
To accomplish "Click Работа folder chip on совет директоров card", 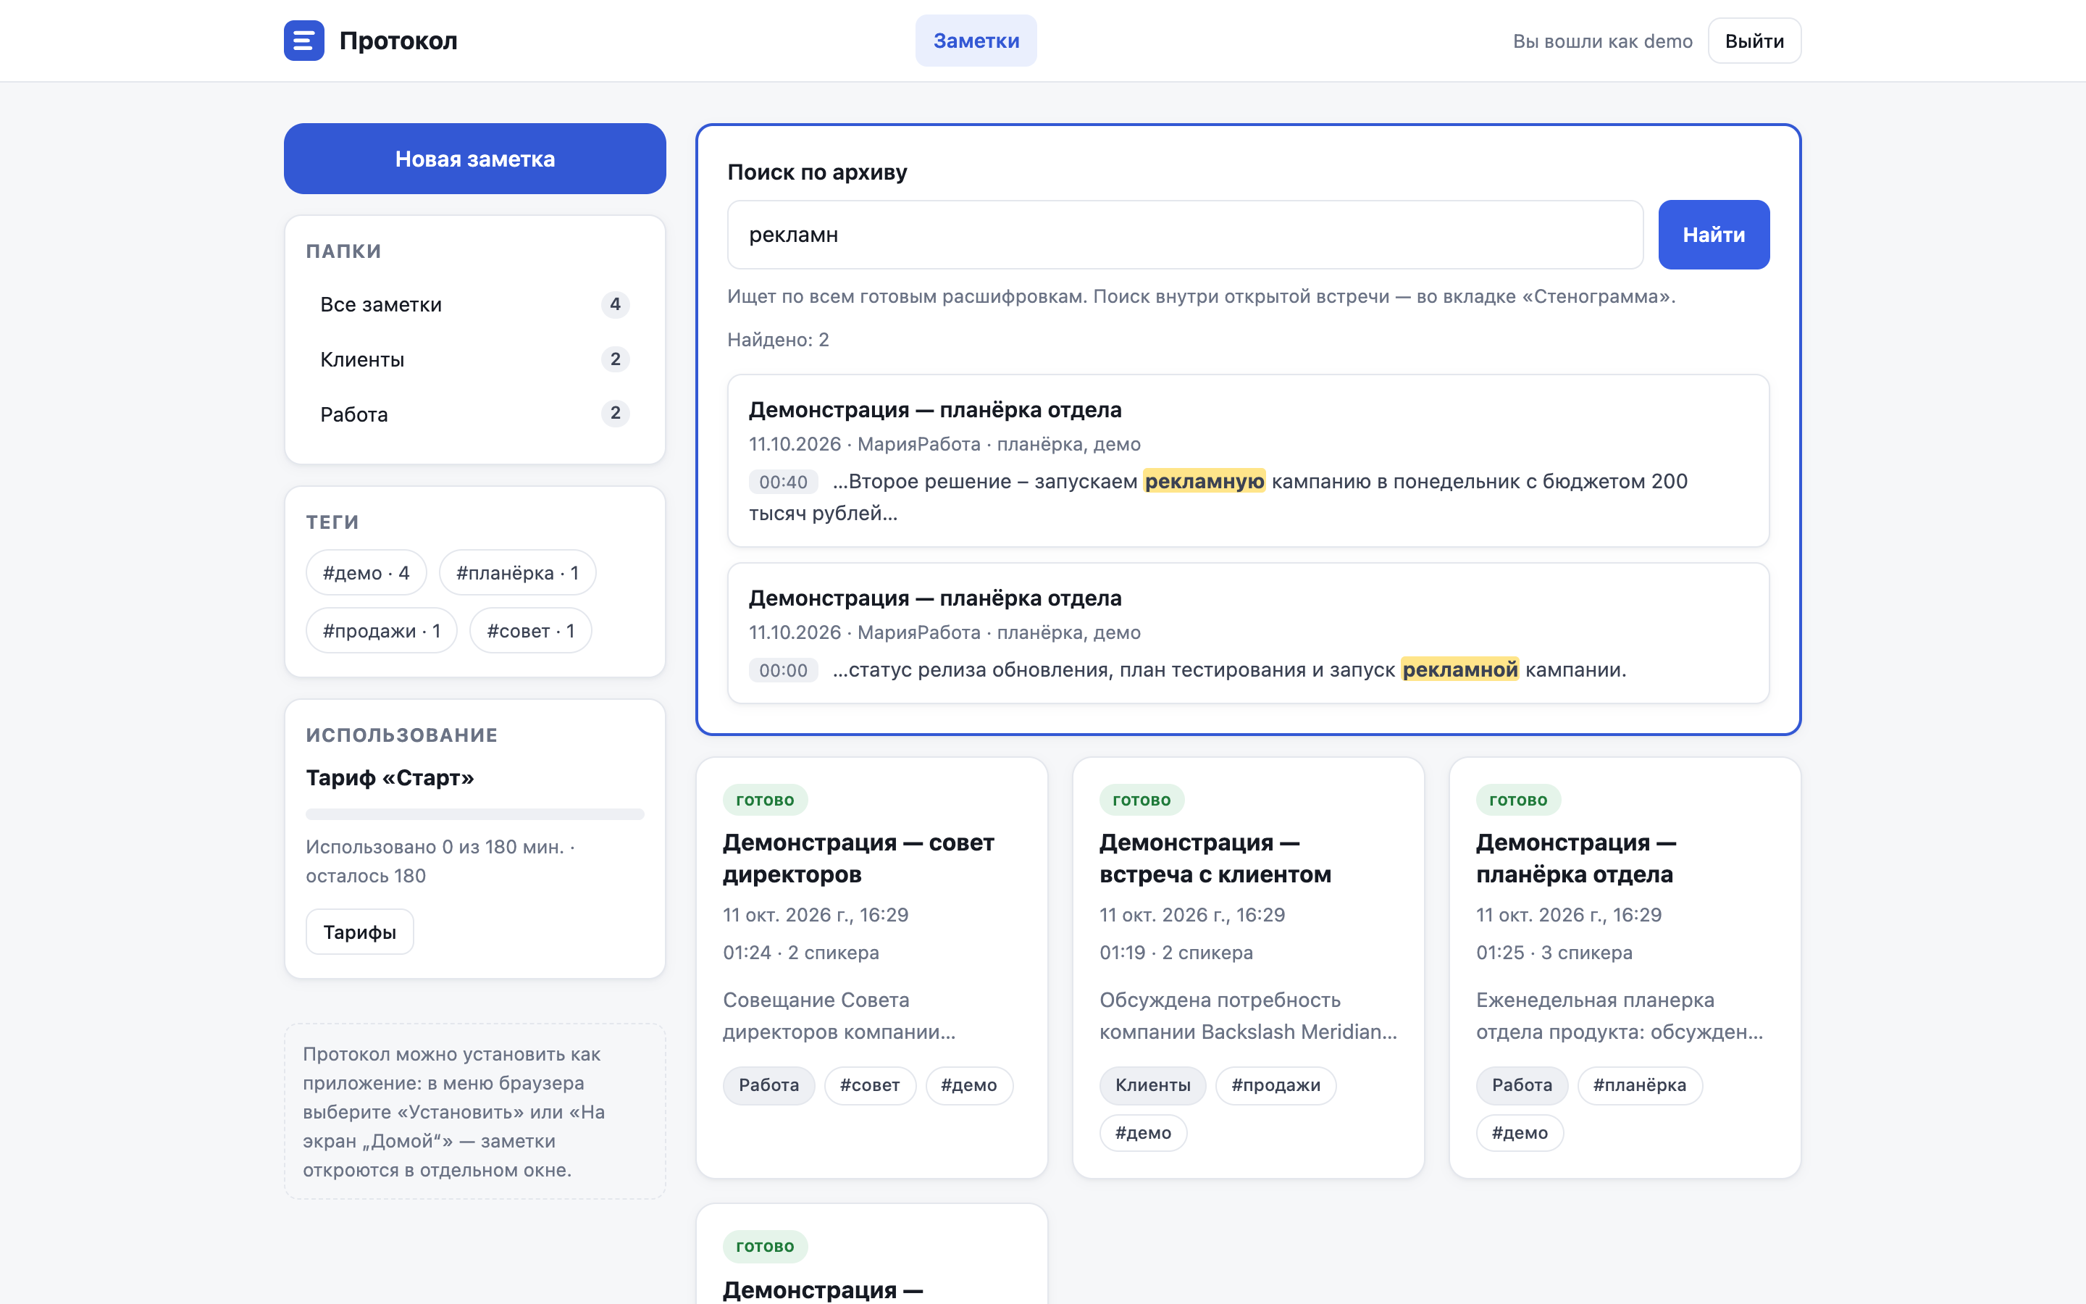I will [769, 1085].
